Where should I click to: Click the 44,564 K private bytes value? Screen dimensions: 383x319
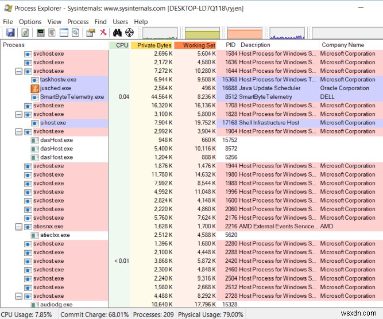(x=162, y=97)
